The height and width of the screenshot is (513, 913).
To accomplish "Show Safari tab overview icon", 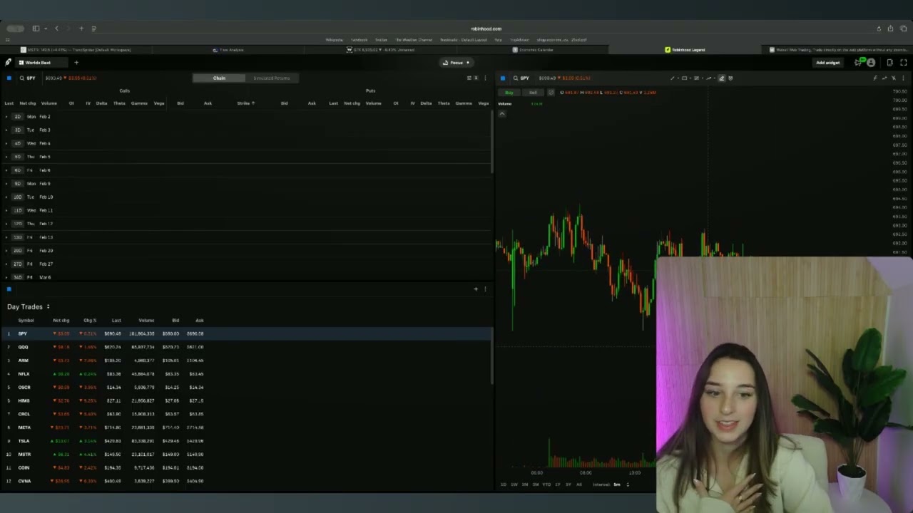I will click(x=904, y=28).
